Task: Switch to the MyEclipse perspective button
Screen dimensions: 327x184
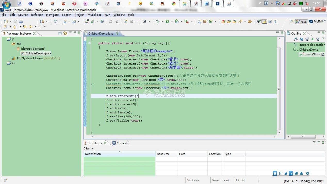Action: point(316,21)
